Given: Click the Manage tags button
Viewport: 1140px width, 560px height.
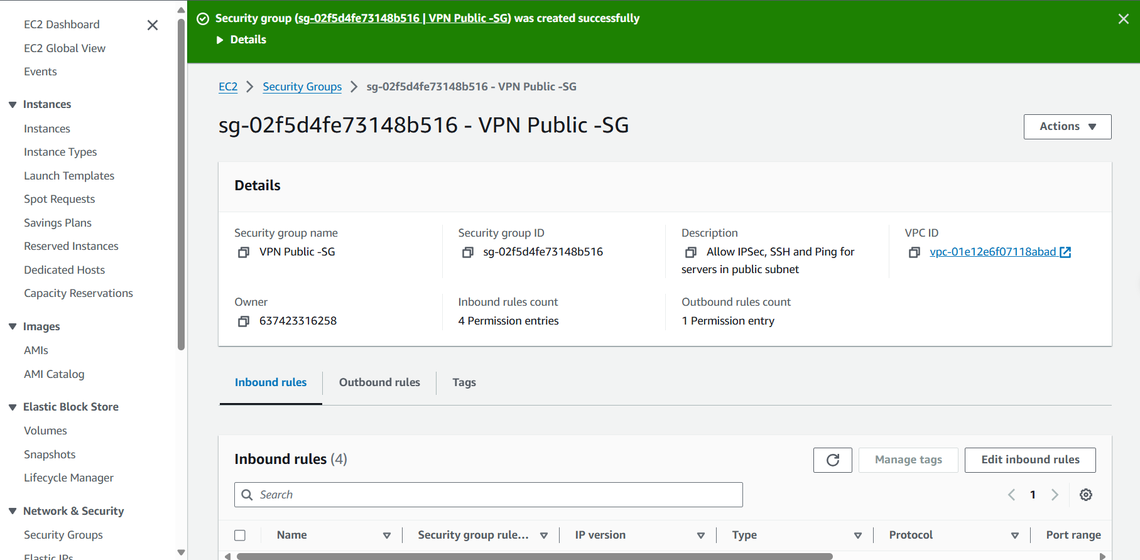Looking at the screenshot, I should pos(908,460).
